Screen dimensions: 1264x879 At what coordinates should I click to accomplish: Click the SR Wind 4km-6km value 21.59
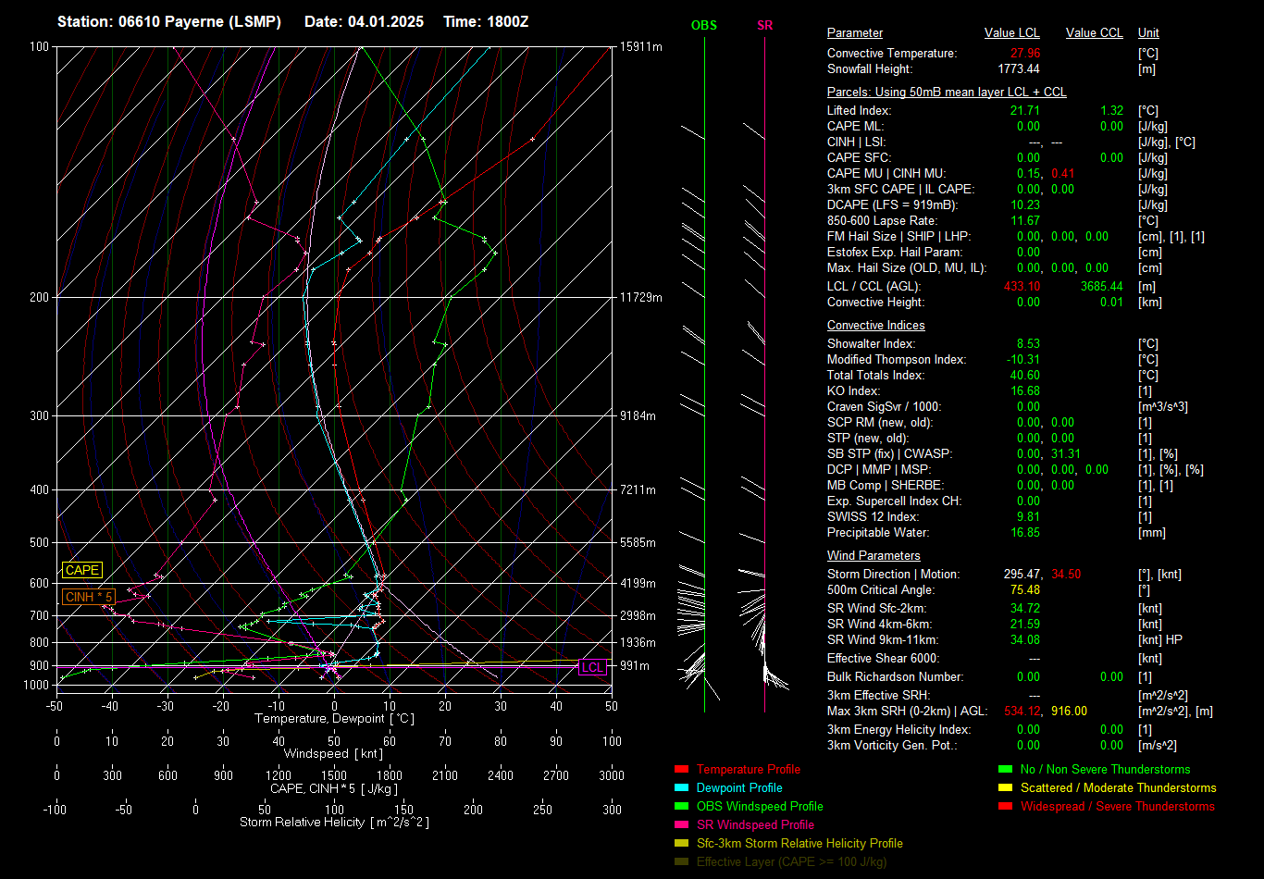click(x=1025, y=625)
